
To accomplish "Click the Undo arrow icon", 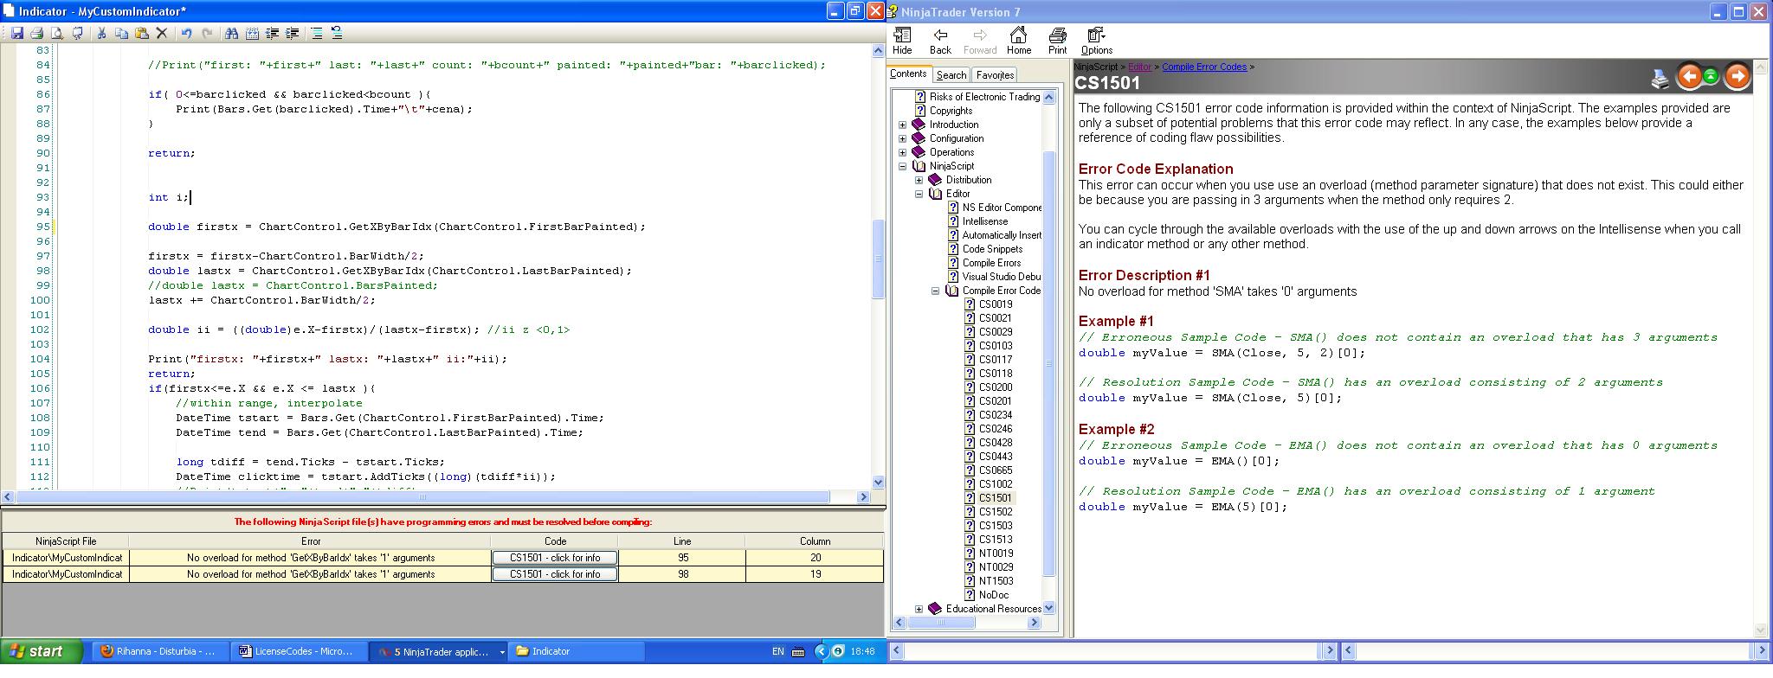I will pos(186,33).
